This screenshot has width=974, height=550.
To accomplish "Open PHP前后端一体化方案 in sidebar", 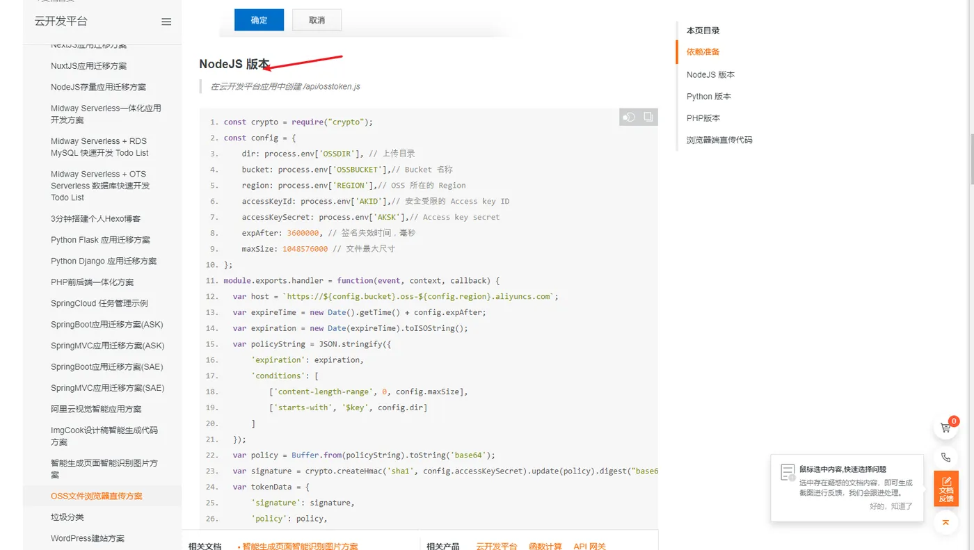I will click(92, 282).
